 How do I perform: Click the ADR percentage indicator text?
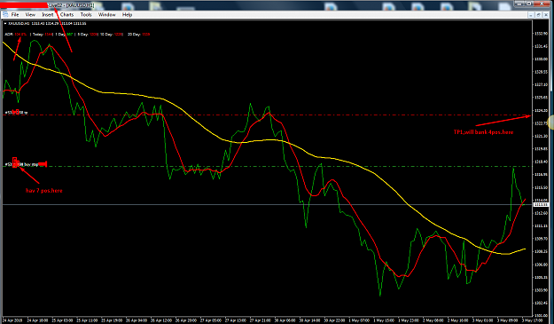(x=16, y=35)
